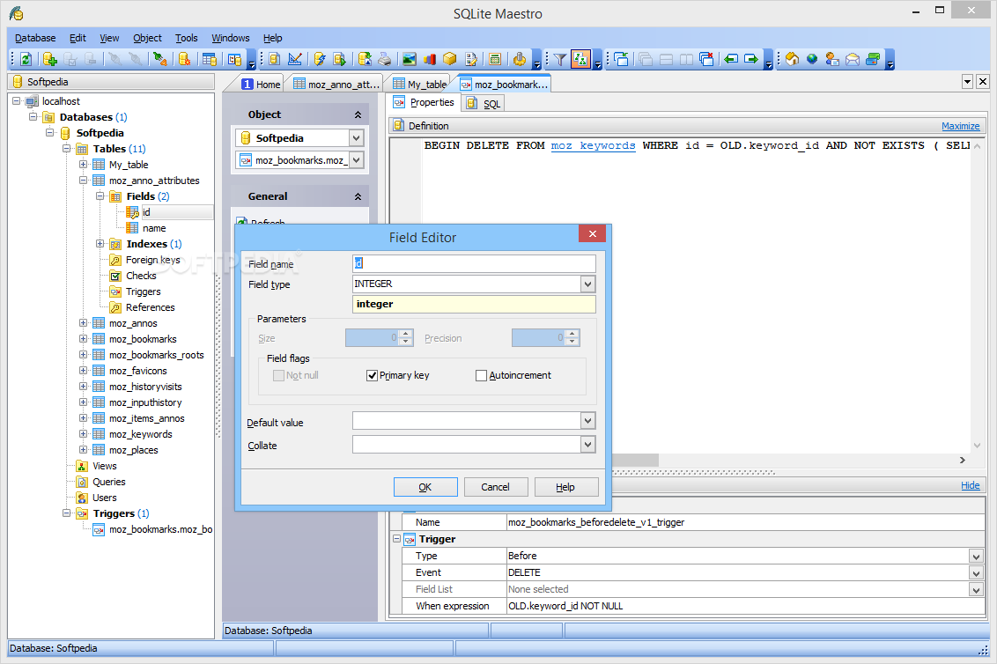Click Cancel in the Field Editor

point(495,487)
